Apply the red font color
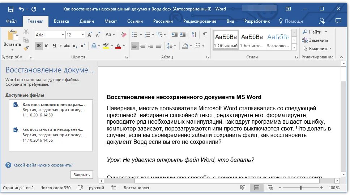Screen dimensions: 350x195 point(118,46)
